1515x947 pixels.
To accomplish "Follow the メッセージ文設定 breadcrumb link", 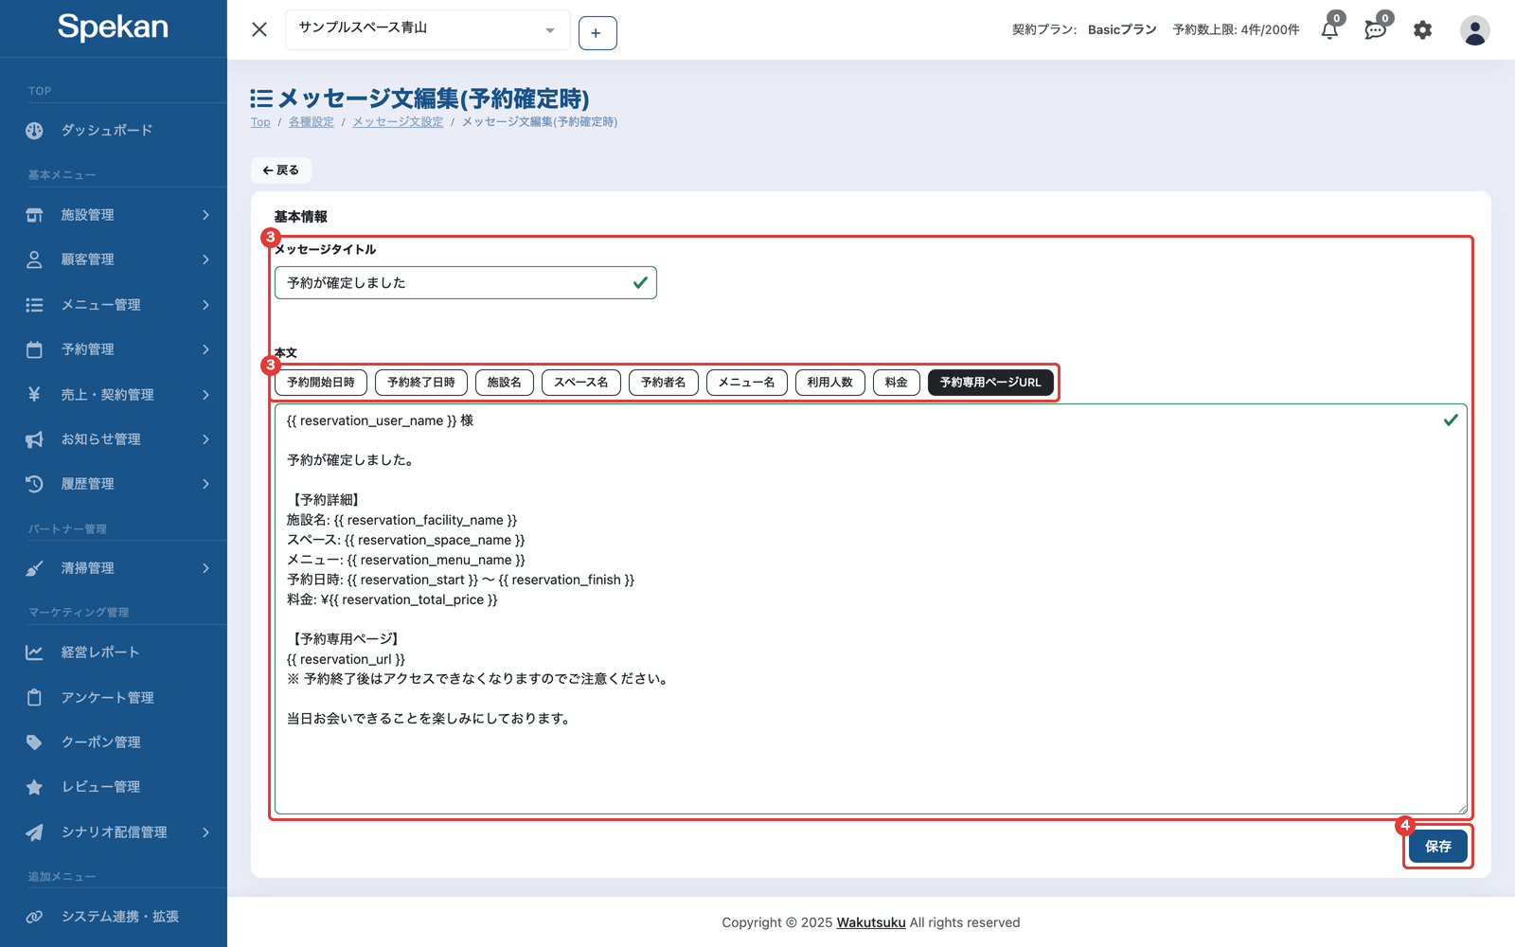I will (x=398, y=122).
